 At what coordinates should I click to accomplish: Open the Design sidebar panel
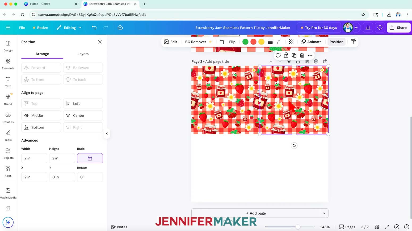click(x=8, y=46)
